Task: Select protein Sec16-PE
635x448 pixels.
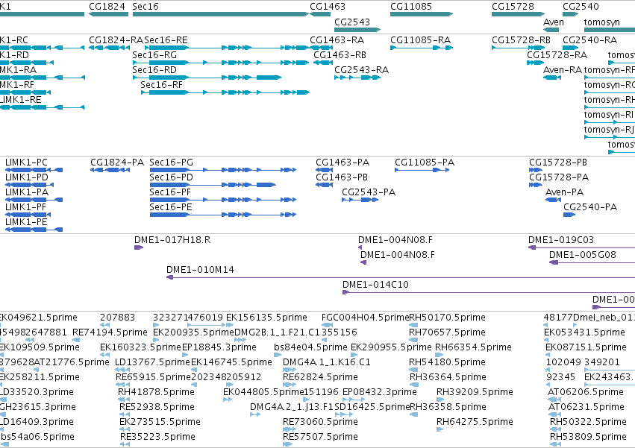Action: pyautogui.click(x=170, y=208)
